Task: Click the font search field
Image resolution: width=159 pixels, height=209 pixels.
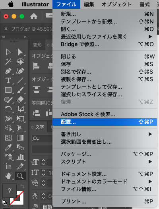Action: coord(42,139)
